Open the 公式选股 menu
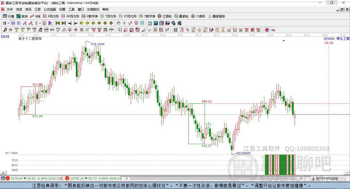350x189 pixels. (50, 9)
